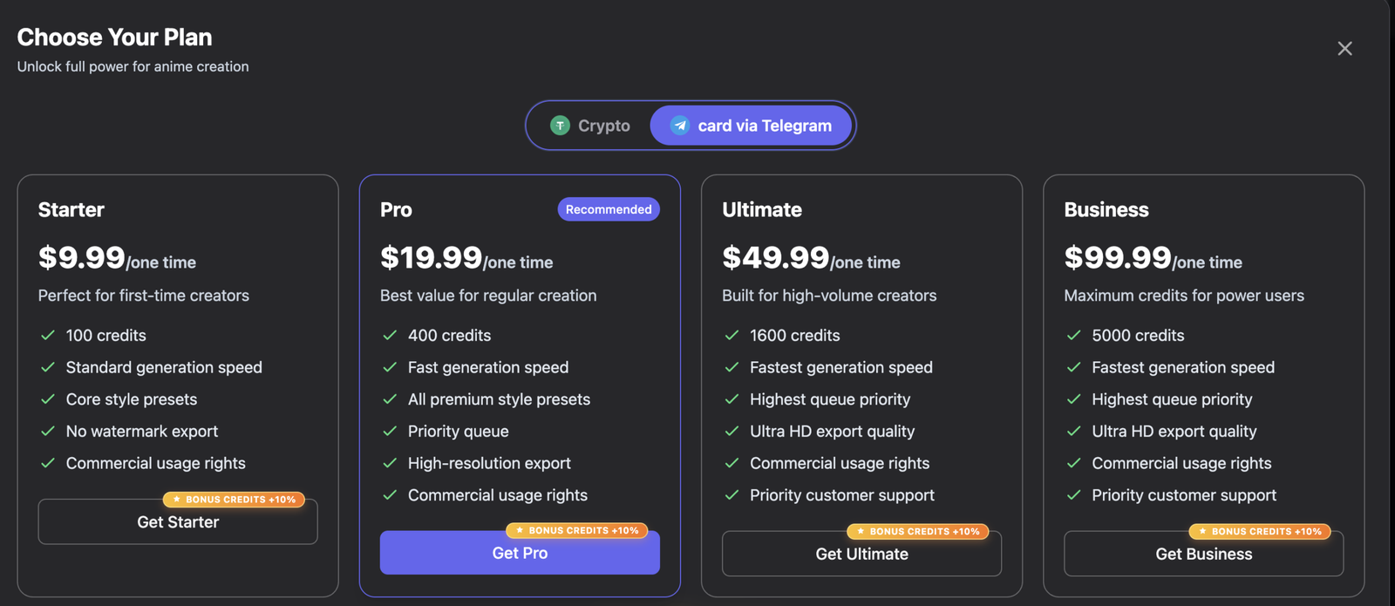Click the Ultimate plan title
Image resolution: width=1395 pixels, height=606 pixels.
click(762, 209)
